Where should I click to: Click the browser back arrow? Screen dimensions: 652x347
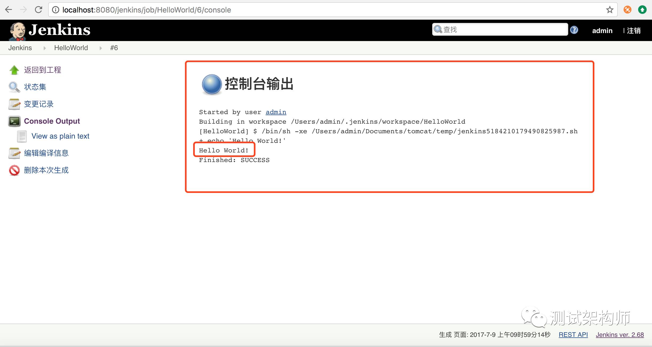(x=9, y=10)
